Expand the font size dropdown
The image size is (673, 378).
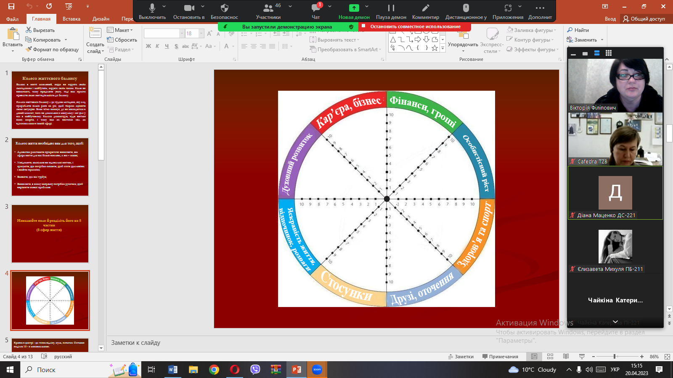201,34
